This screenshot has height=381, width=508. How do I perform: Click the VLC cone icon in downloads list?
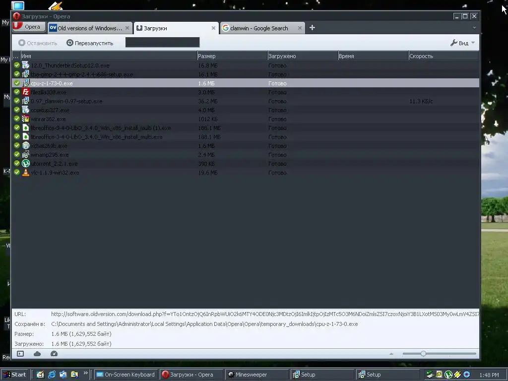click(x=26, y=172)
